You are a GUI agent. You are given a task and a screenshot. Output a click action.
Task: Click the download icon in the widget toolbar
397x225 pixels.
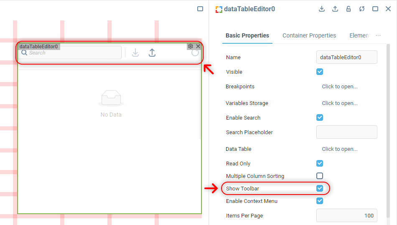coord(135,53)
